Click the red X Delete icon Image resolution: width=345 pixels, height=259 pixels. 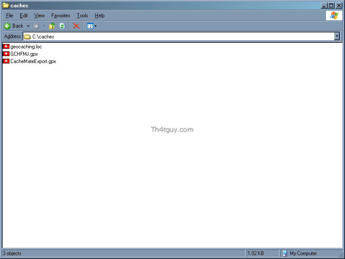click(x=76, y=26)
